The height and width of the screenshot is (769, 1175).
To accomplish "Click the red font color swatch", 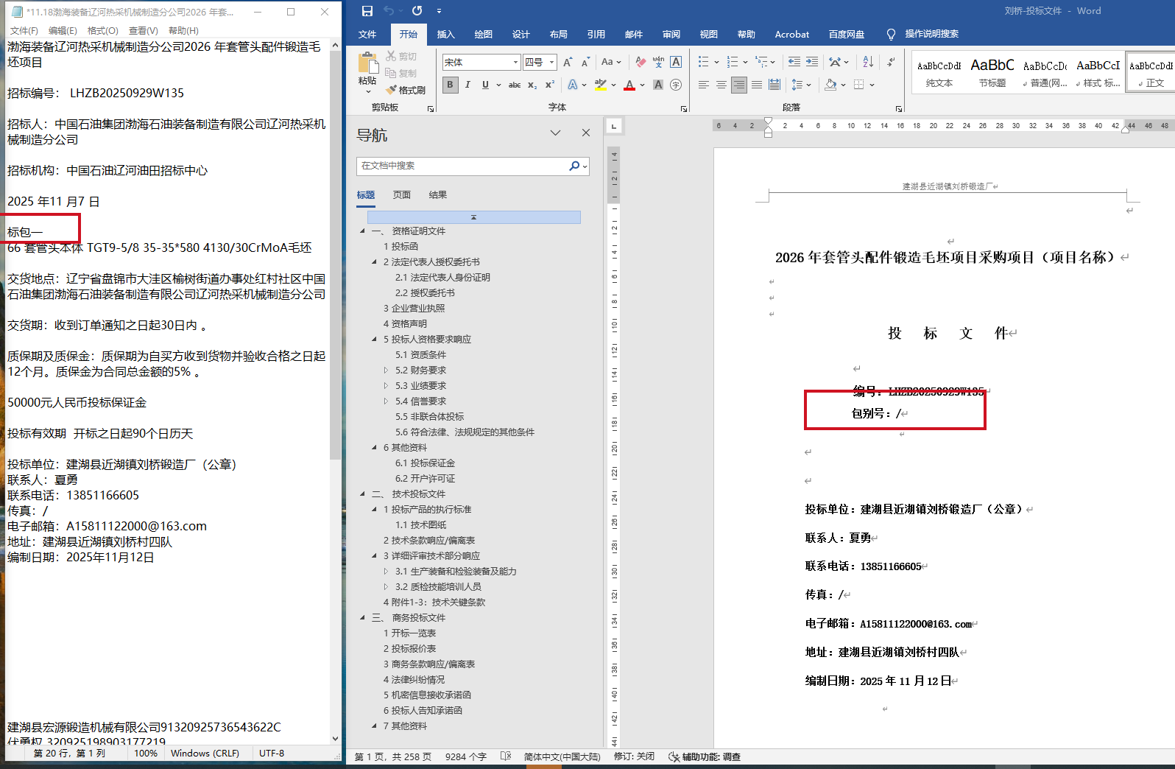I will [x=629, y=85].
